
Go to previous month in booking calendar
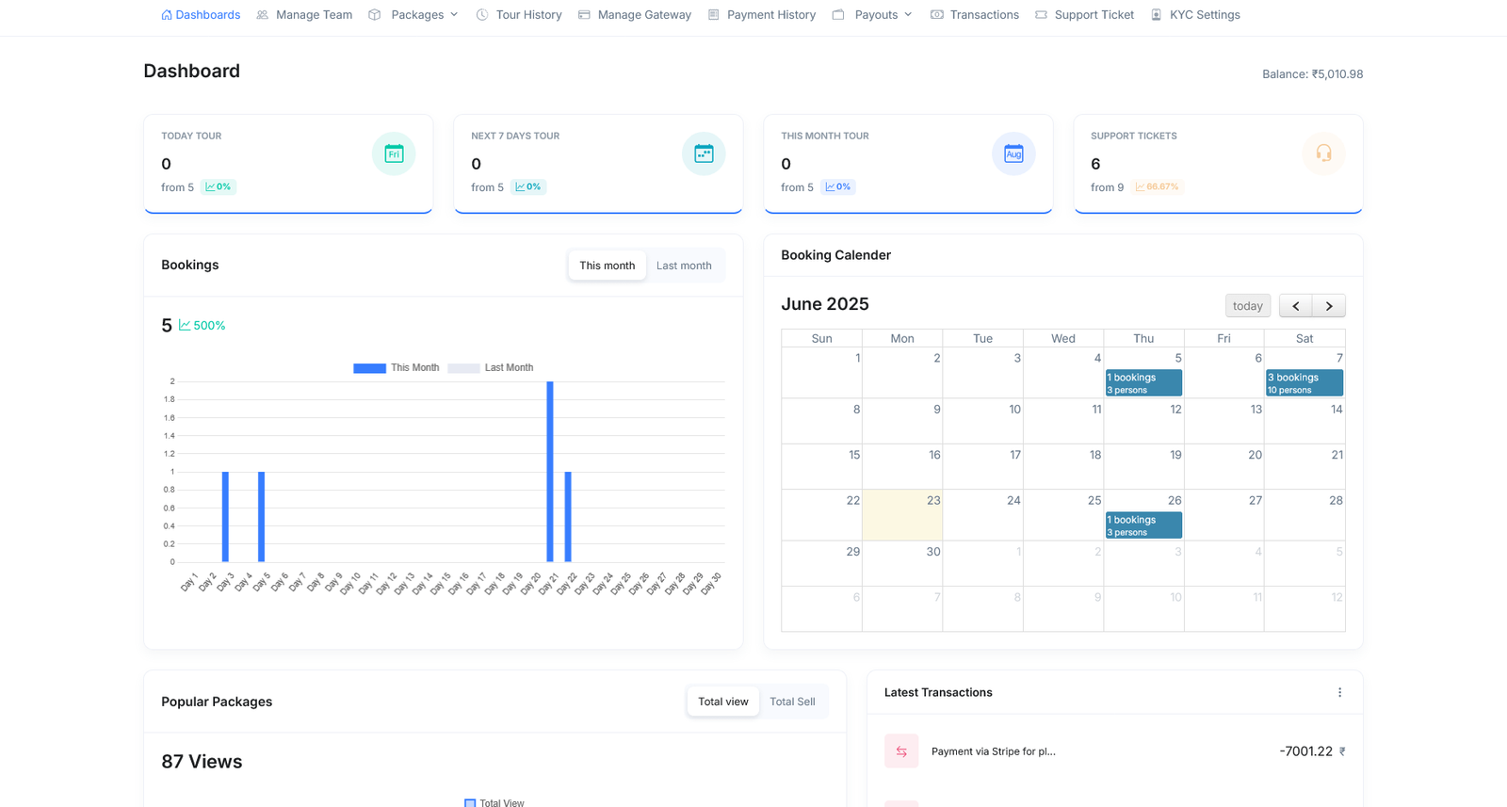1296,306
